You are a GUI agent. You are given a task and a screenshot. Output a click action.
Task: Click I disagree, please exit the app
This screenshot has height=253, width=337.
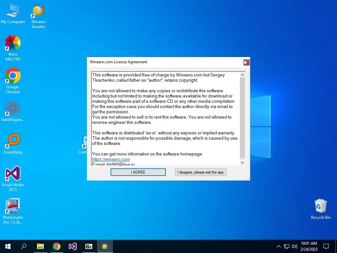point(200,172)
